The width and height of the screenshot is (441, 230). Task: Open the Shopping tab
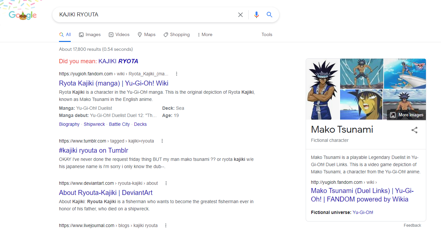click(177, 34)
